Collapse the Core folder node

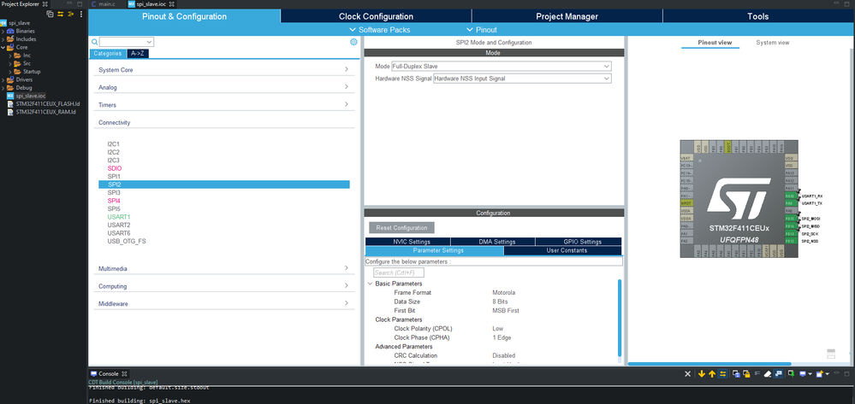pos(3,47)
